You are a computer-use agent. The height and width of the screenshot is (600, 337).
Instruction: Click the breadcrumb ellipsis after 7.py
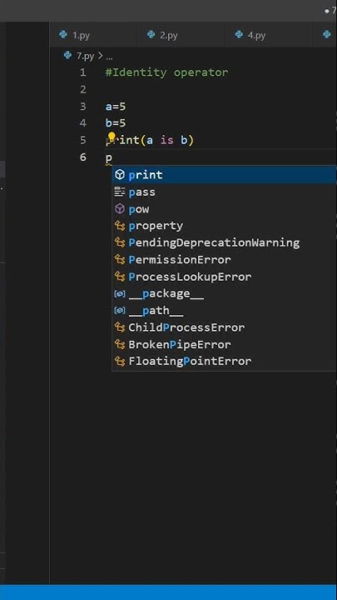tap(109, 57)
